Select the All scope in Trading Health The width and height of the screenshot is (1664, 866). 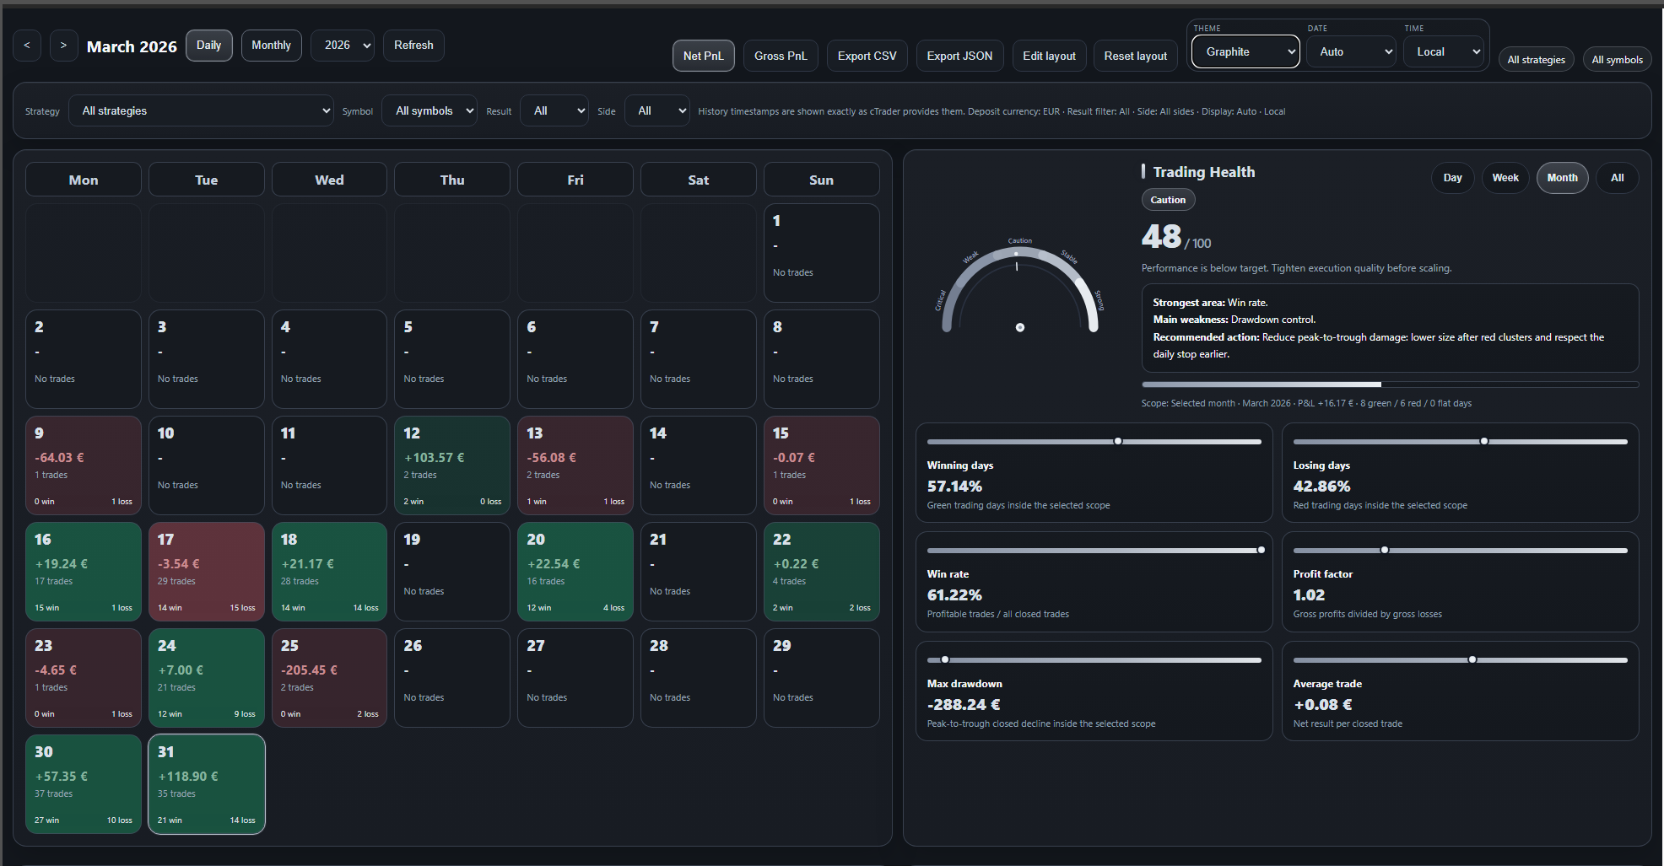[x=1617, y=177]
